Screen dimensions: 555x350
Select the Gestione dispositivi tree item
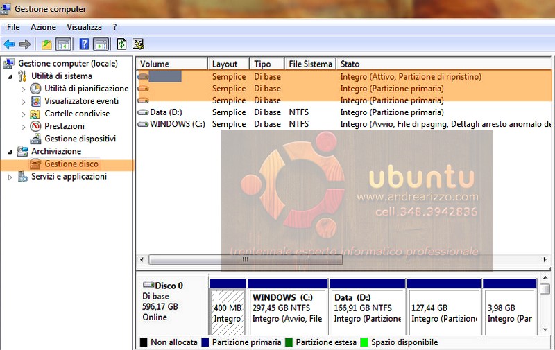tap(80, 139)
